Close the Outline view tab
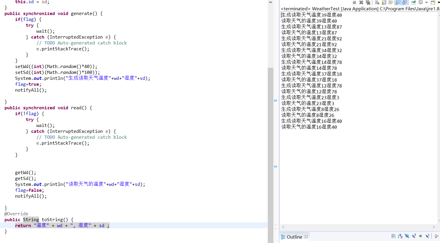 [306, 237]
